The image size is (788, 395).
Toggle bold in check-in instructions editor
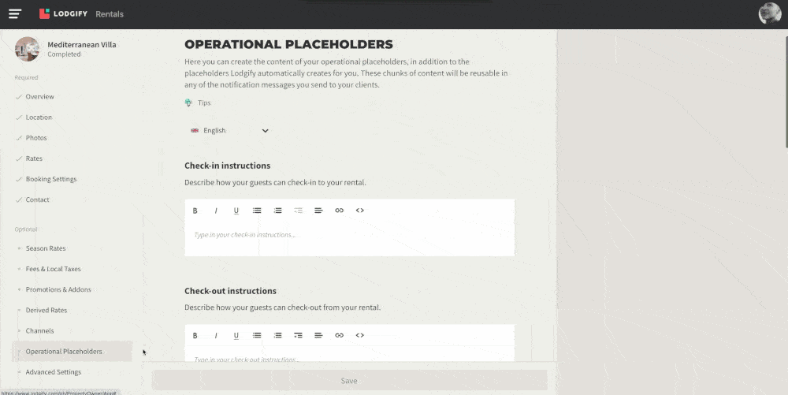[x=195, y=211]
